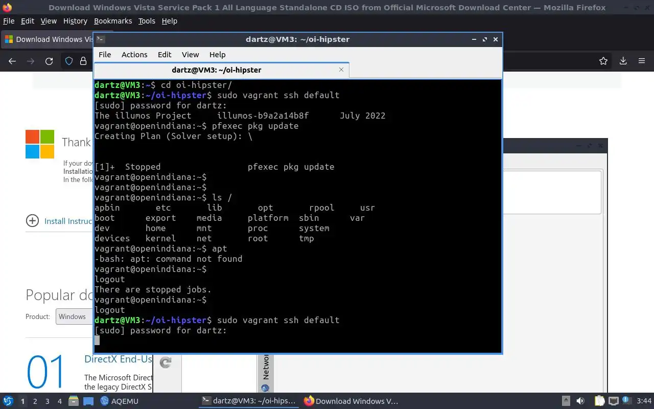This screenshot has width=654, height=409.
Task: Switch to desktop 3
Action: point(48,401)
